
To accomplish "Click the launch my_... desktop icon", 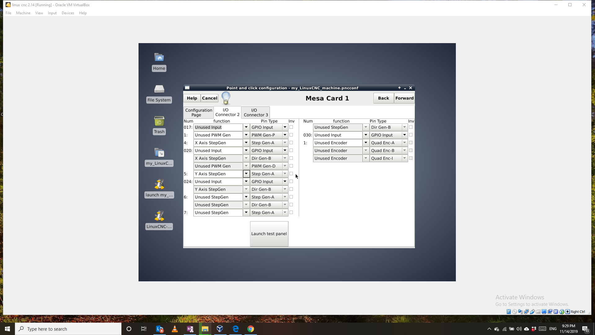I will pos(159,188).
